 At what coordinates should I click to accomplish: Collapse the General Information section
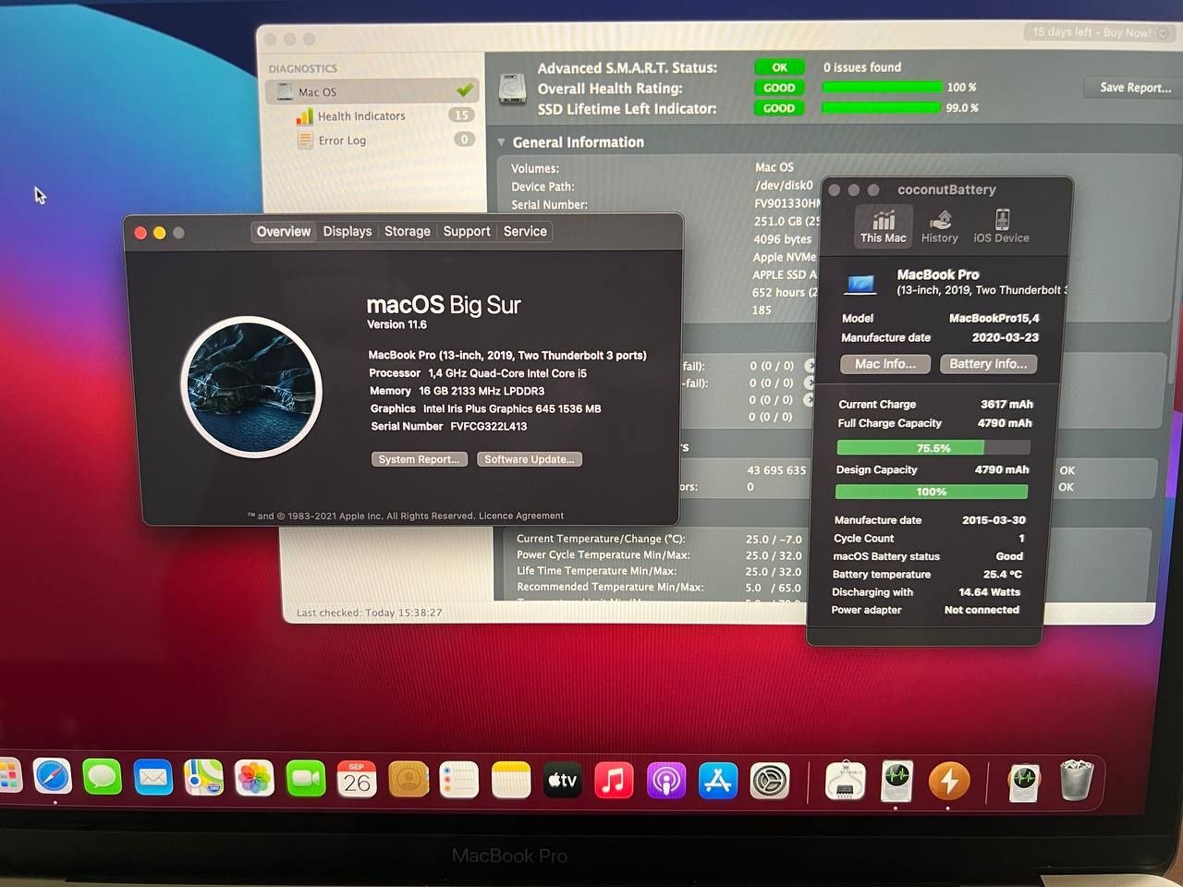coord(501,142)
